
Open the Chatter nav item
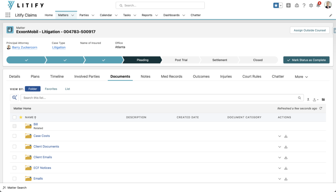196,15
